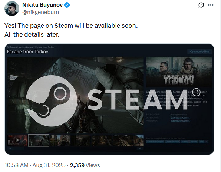Image resolution: width=221 pixels, height=172 pixels.
Task: Open the Community Hub button
Action: [x=199, y=52]
